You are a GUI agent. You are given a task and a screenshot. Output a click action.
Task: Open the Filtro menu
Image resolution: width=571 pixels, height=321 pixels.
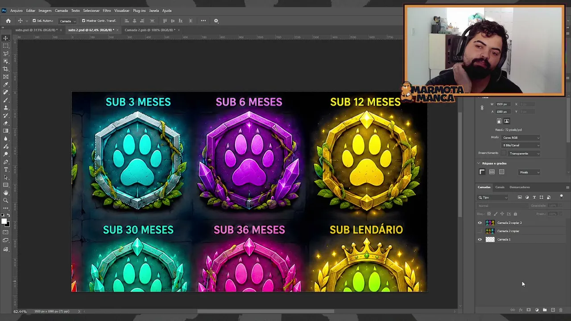(x=107, y=11)
